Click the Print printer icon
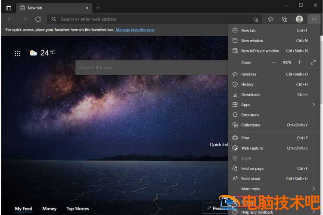 235,138
